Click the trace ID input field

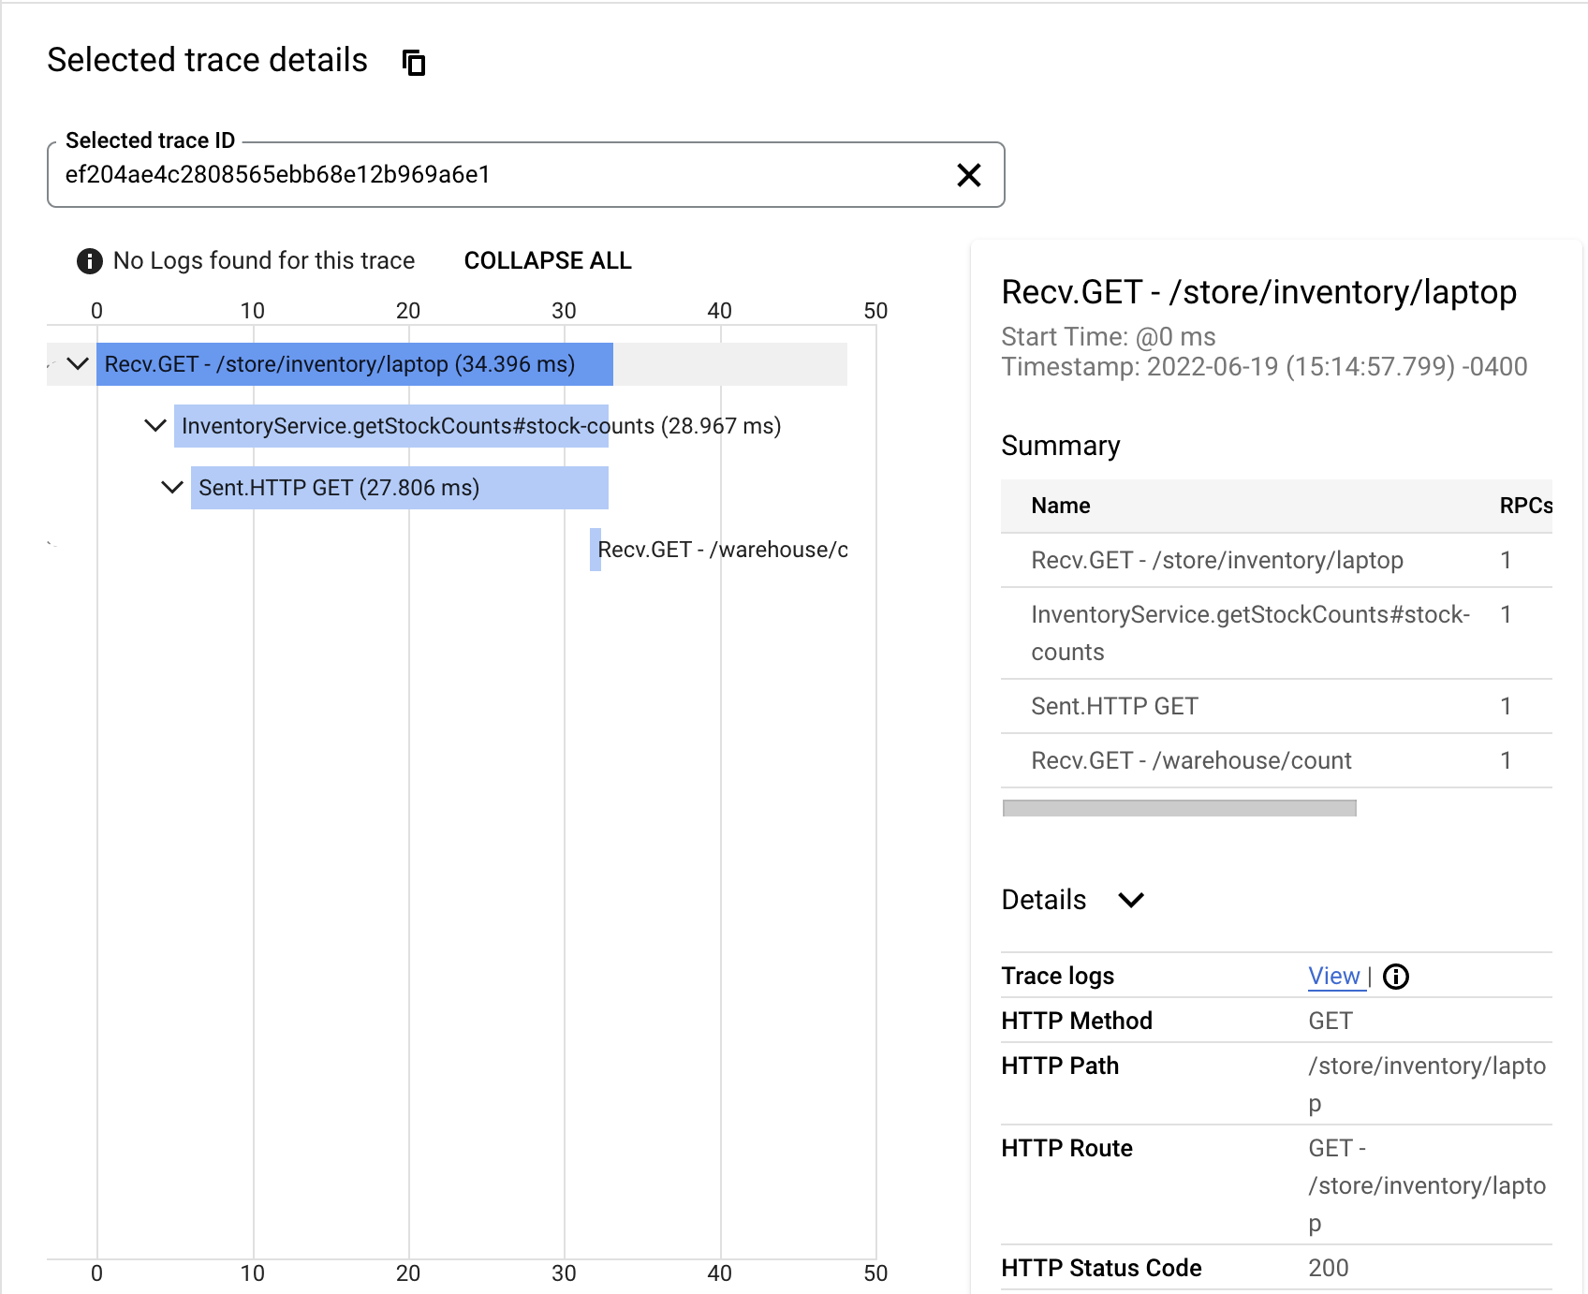point(525,175)
